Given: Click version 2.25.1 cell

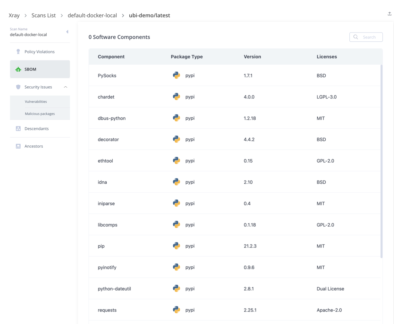Looking at the screenshot, I should point(251,310).
